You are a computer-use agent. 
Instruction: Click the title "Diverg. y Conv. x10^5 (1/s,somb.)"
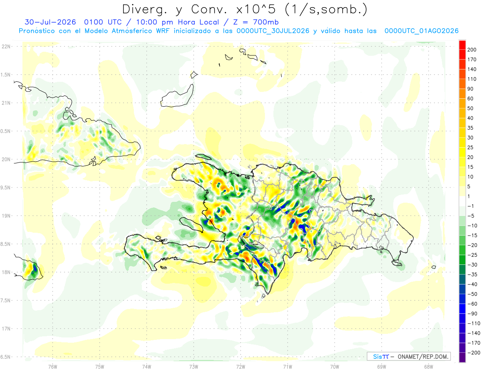[x=245, y=9]
